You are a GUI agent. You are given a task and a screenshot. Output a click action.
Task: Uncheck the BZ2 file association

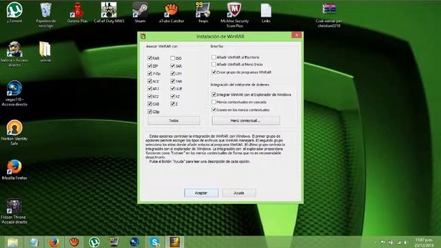point(150,96)
